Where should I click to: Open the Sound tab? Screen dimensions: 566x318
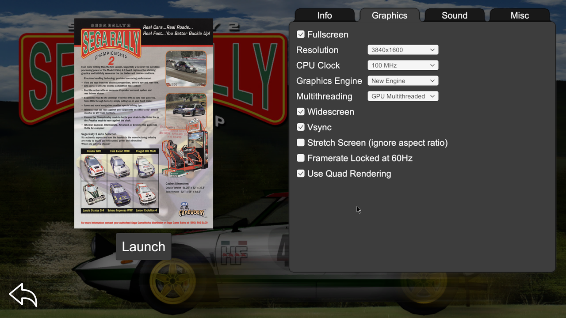pyautogui.click(x=455, y=15)
